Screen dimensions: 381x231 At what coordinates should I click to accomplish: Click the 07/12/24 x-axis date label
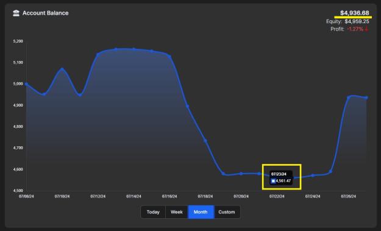pyautogui.click(x=98, y=196)
